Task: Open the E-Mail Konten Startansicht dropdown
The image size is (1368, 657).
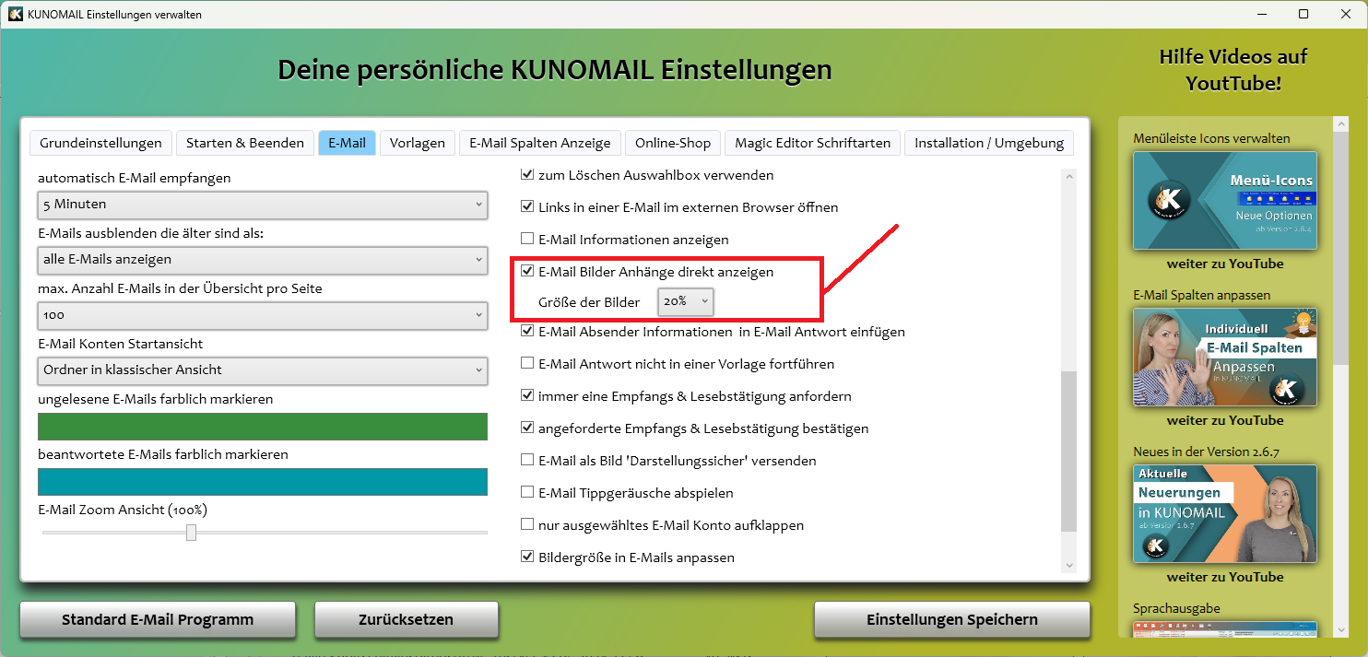Action: [x=263, y=370]
